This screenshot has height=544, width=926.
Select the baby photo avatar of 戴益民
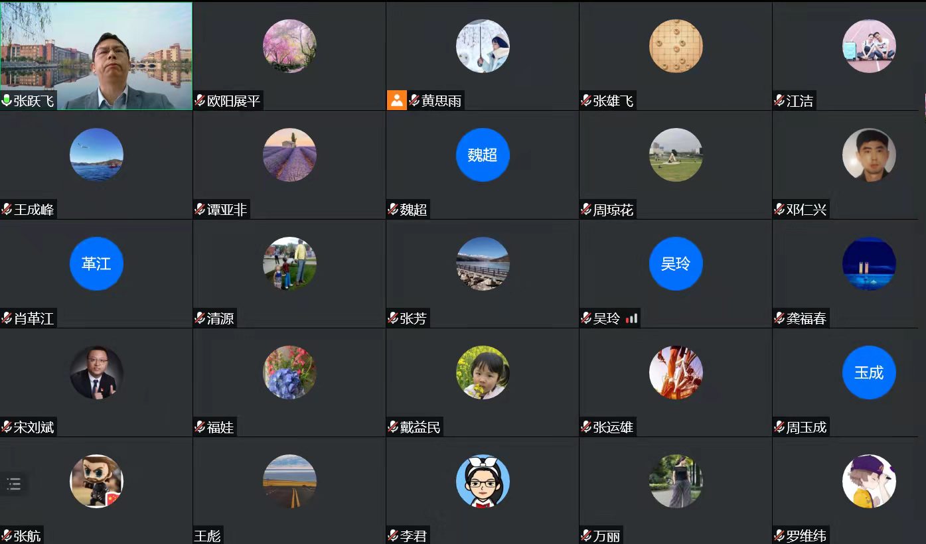(x=483, y=373)
